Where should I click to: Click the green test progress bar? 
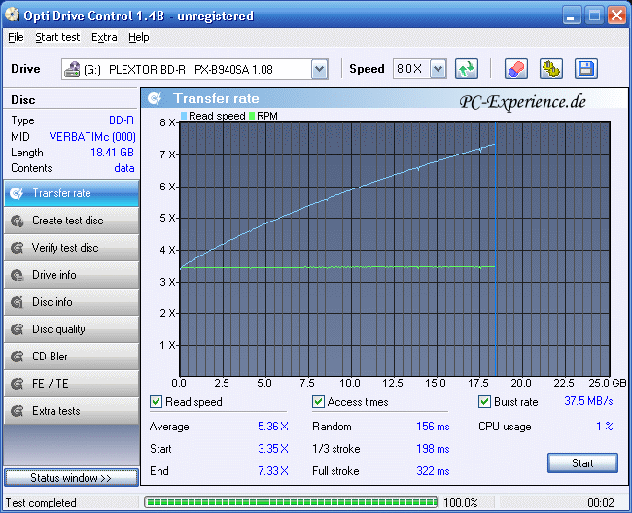tap(290, 502)
